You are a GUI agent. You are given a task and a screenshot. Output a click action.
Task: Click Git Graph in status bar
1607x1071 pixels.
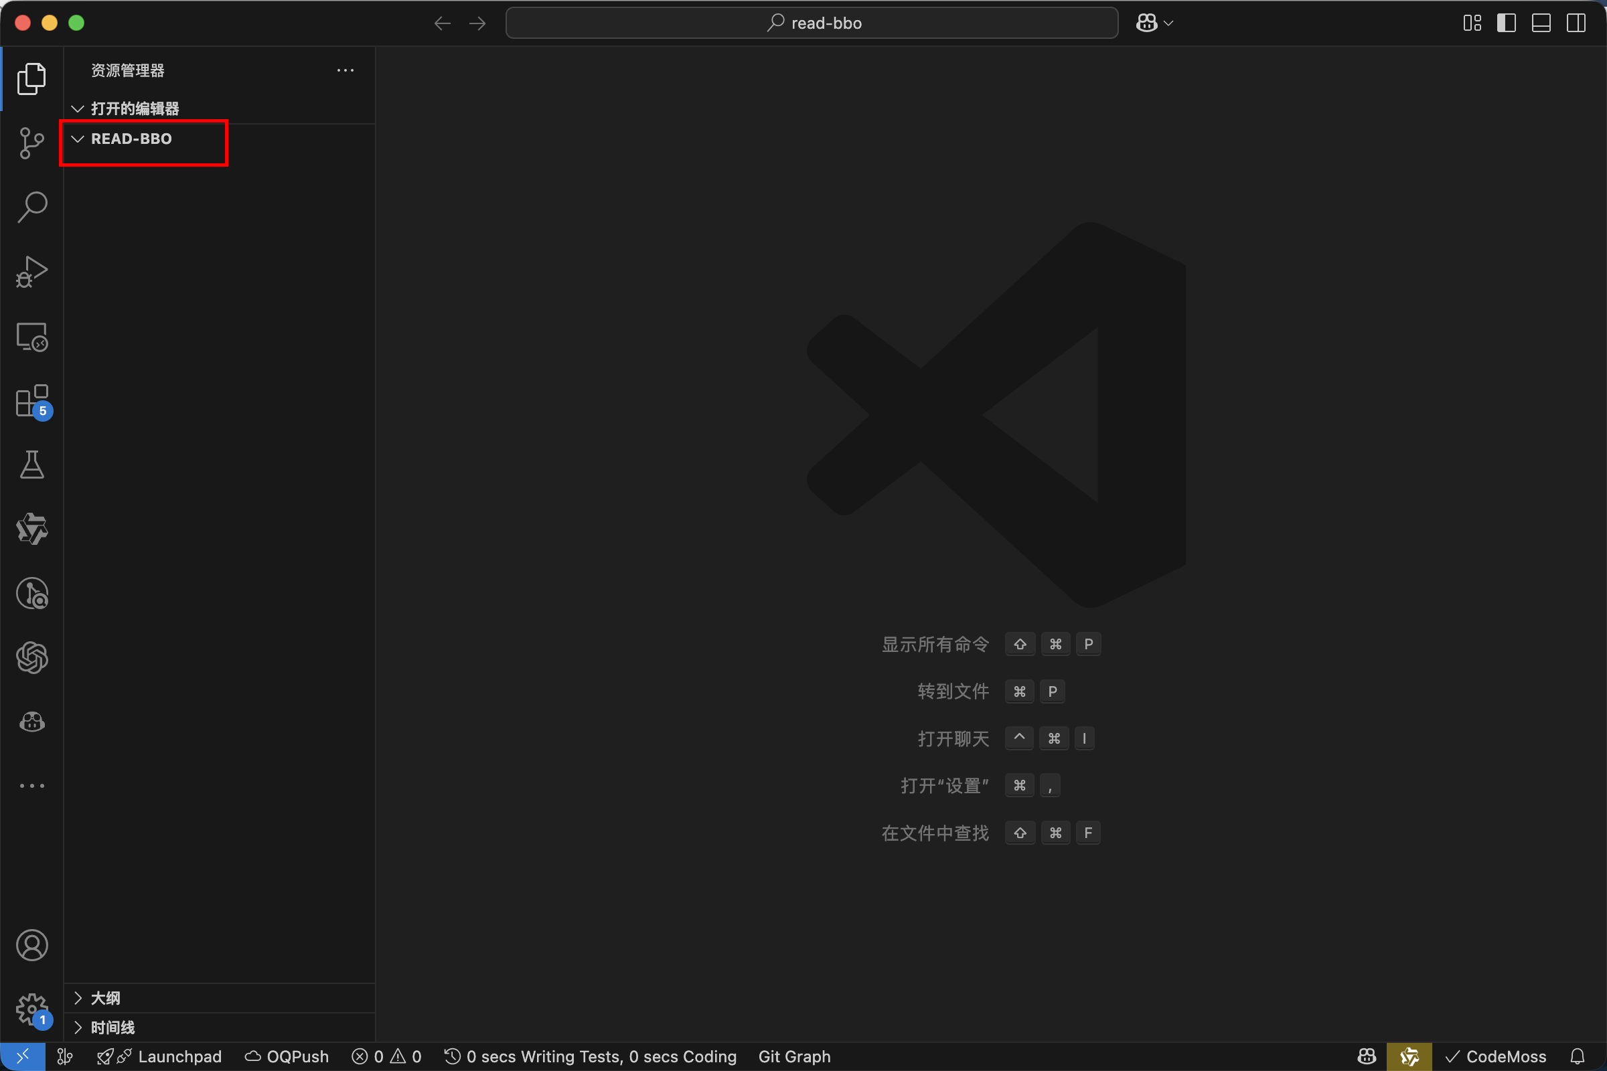(794, 1057)
